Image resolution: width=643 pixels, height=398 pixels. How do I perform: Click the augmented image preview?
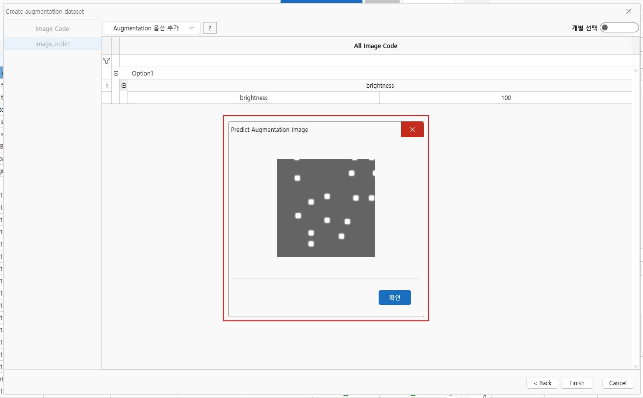point(326,207)
